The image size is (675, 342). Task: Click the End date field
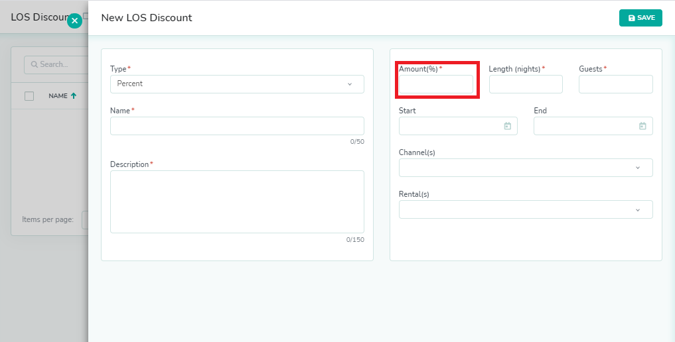(593, 126)
